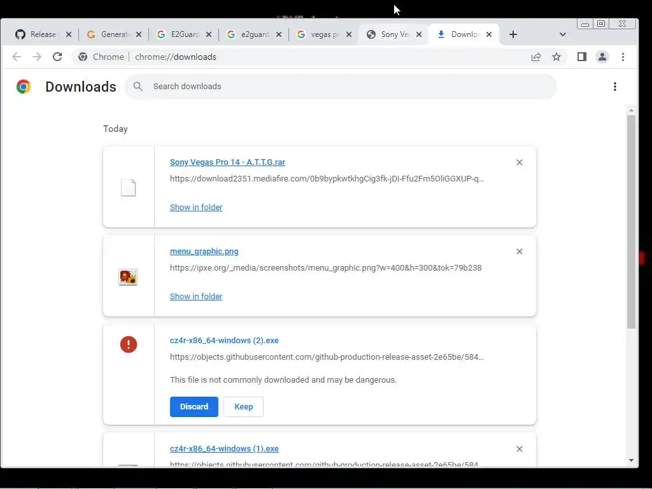Click the scrollbar up arrow

631,111
